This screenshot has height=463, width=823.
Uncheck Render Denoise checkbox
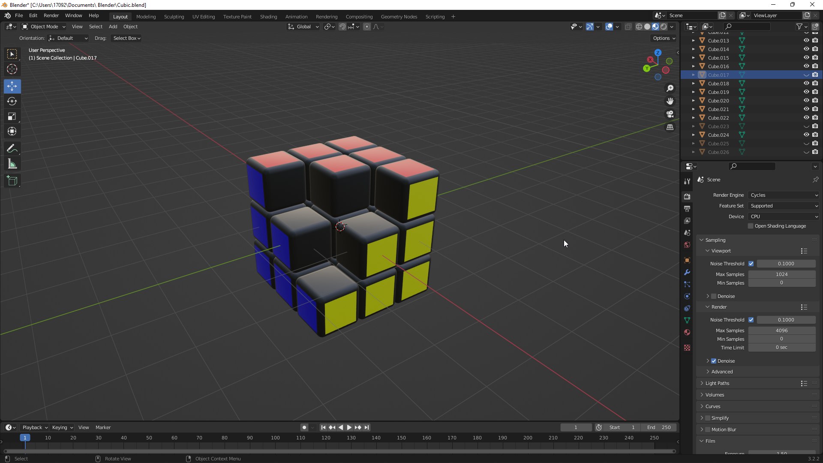(714, 361)
